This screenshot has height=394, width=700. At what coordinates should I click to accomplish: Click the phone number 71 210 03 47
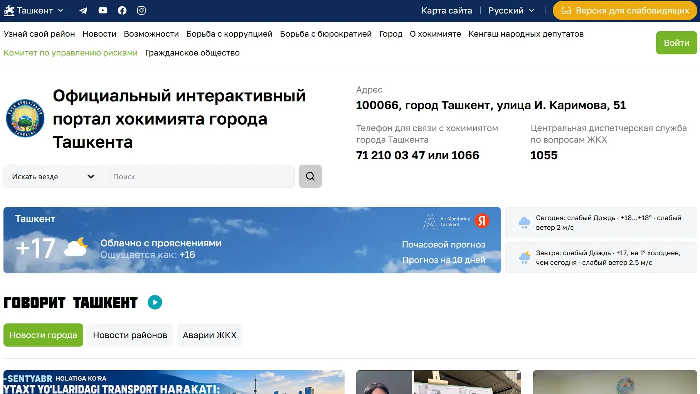point(390,155)
